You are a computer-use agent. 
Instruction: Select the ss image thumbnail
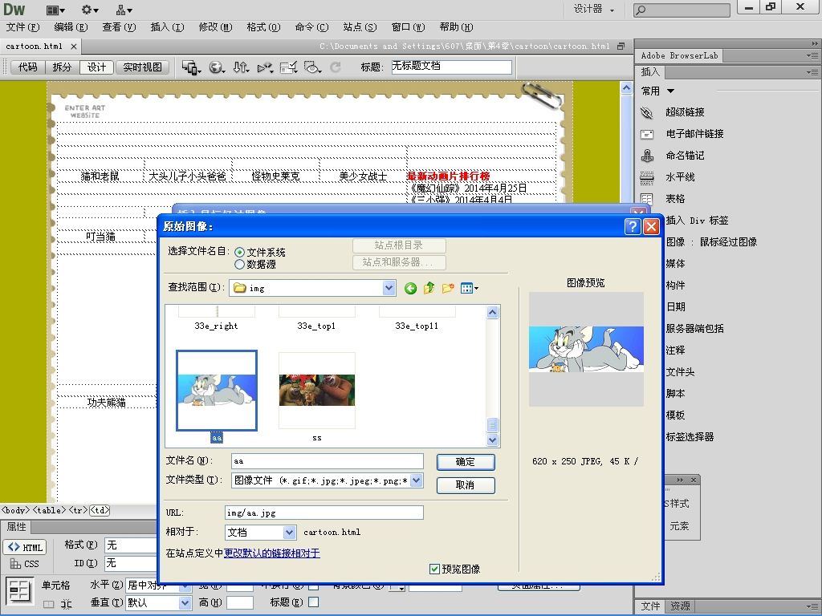coord(316,391)
